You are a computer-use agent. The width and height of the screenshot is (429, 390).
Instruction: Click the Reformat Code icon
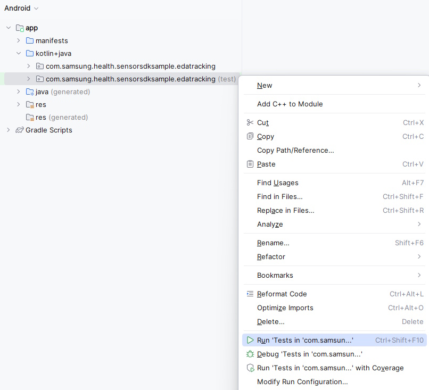250,294
